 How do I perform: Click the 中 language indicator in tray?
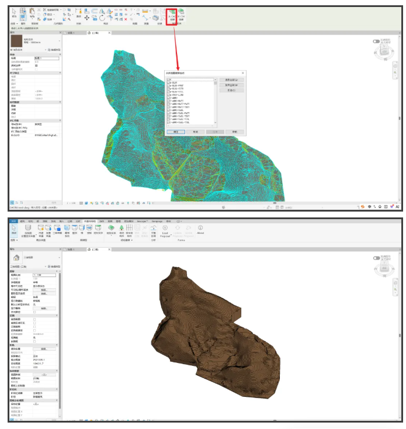point(369,206)
